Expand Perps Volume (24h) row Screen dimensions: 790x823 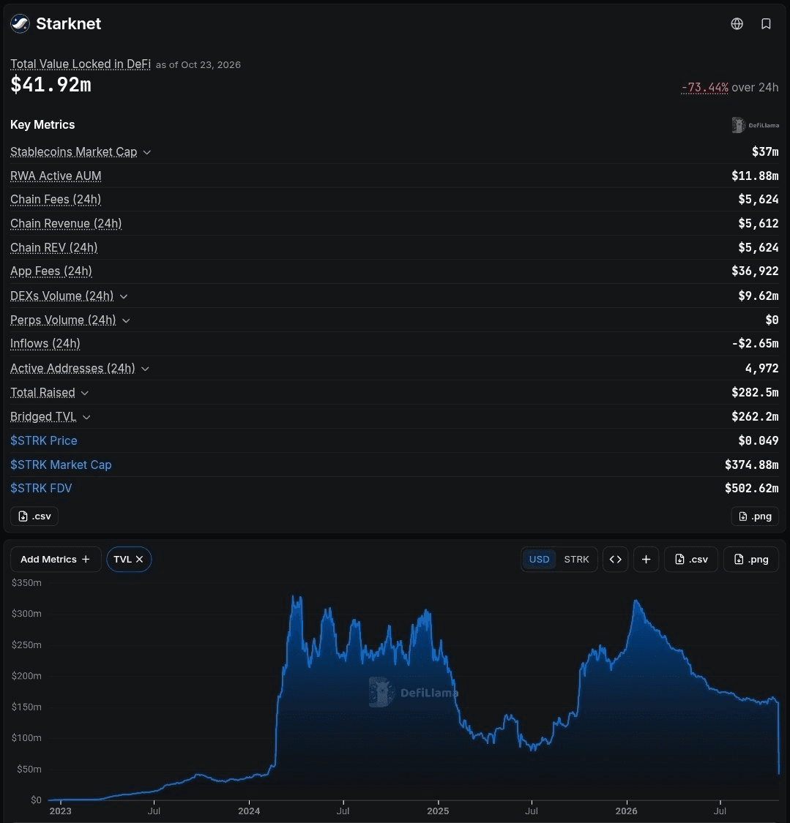(126, 320)
